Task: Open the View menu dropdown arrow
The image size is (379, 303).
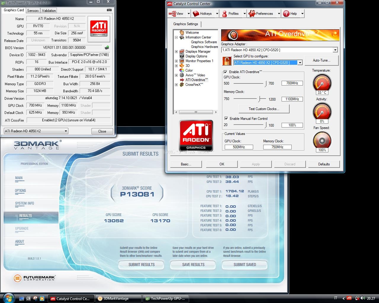Action: point(189,14)
